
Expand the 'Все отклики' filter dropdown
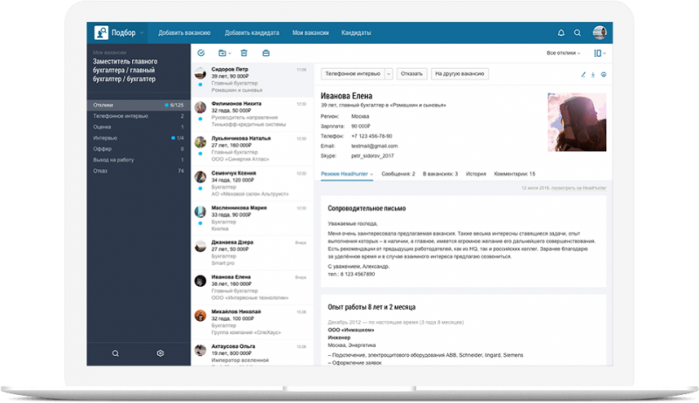pos(565,53)
